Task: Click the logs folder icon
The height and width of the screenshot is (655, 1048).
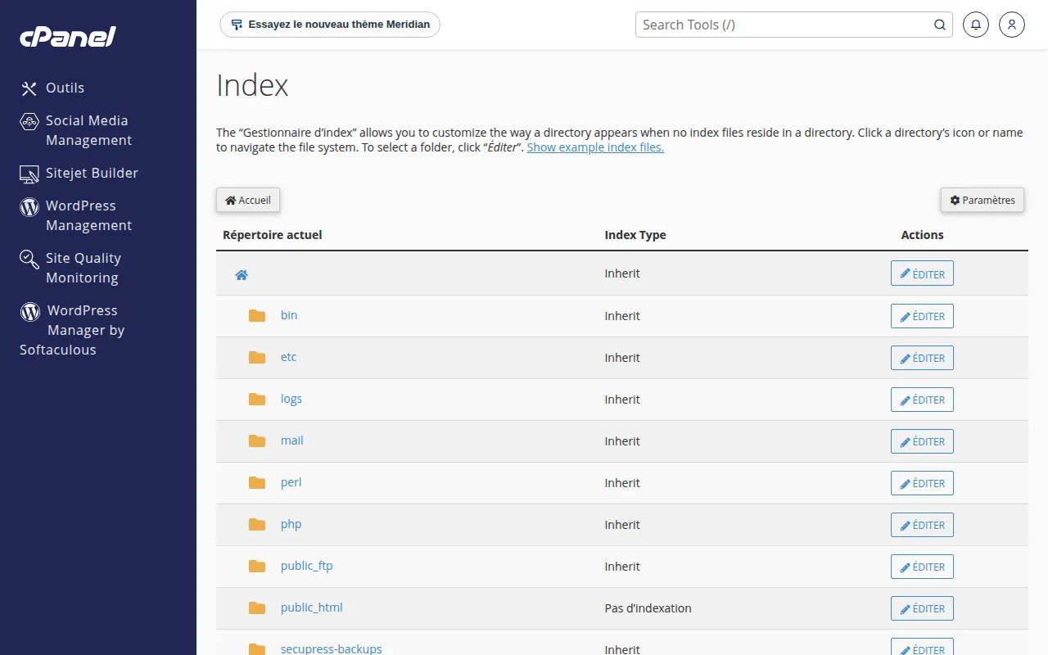Action: pyautogui.click(x=257, y=399)
